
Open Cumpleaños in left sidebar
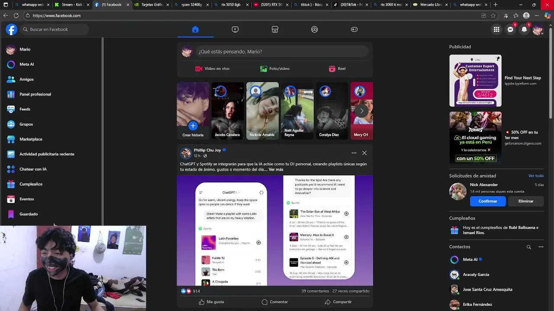pos(52,184)
